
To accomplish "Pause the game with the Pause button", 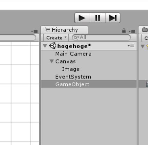I will click(98, 18).
